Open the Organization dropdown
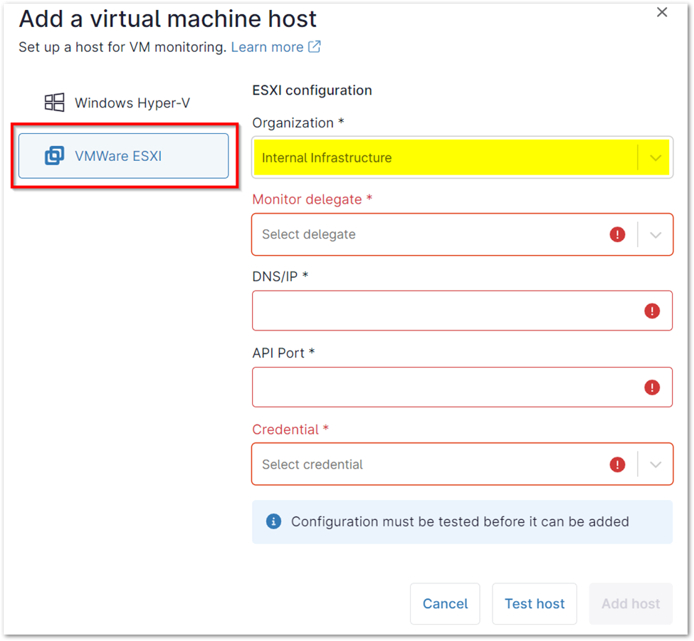The width and height of the screenshot is (694, 641). pos(655,157)
